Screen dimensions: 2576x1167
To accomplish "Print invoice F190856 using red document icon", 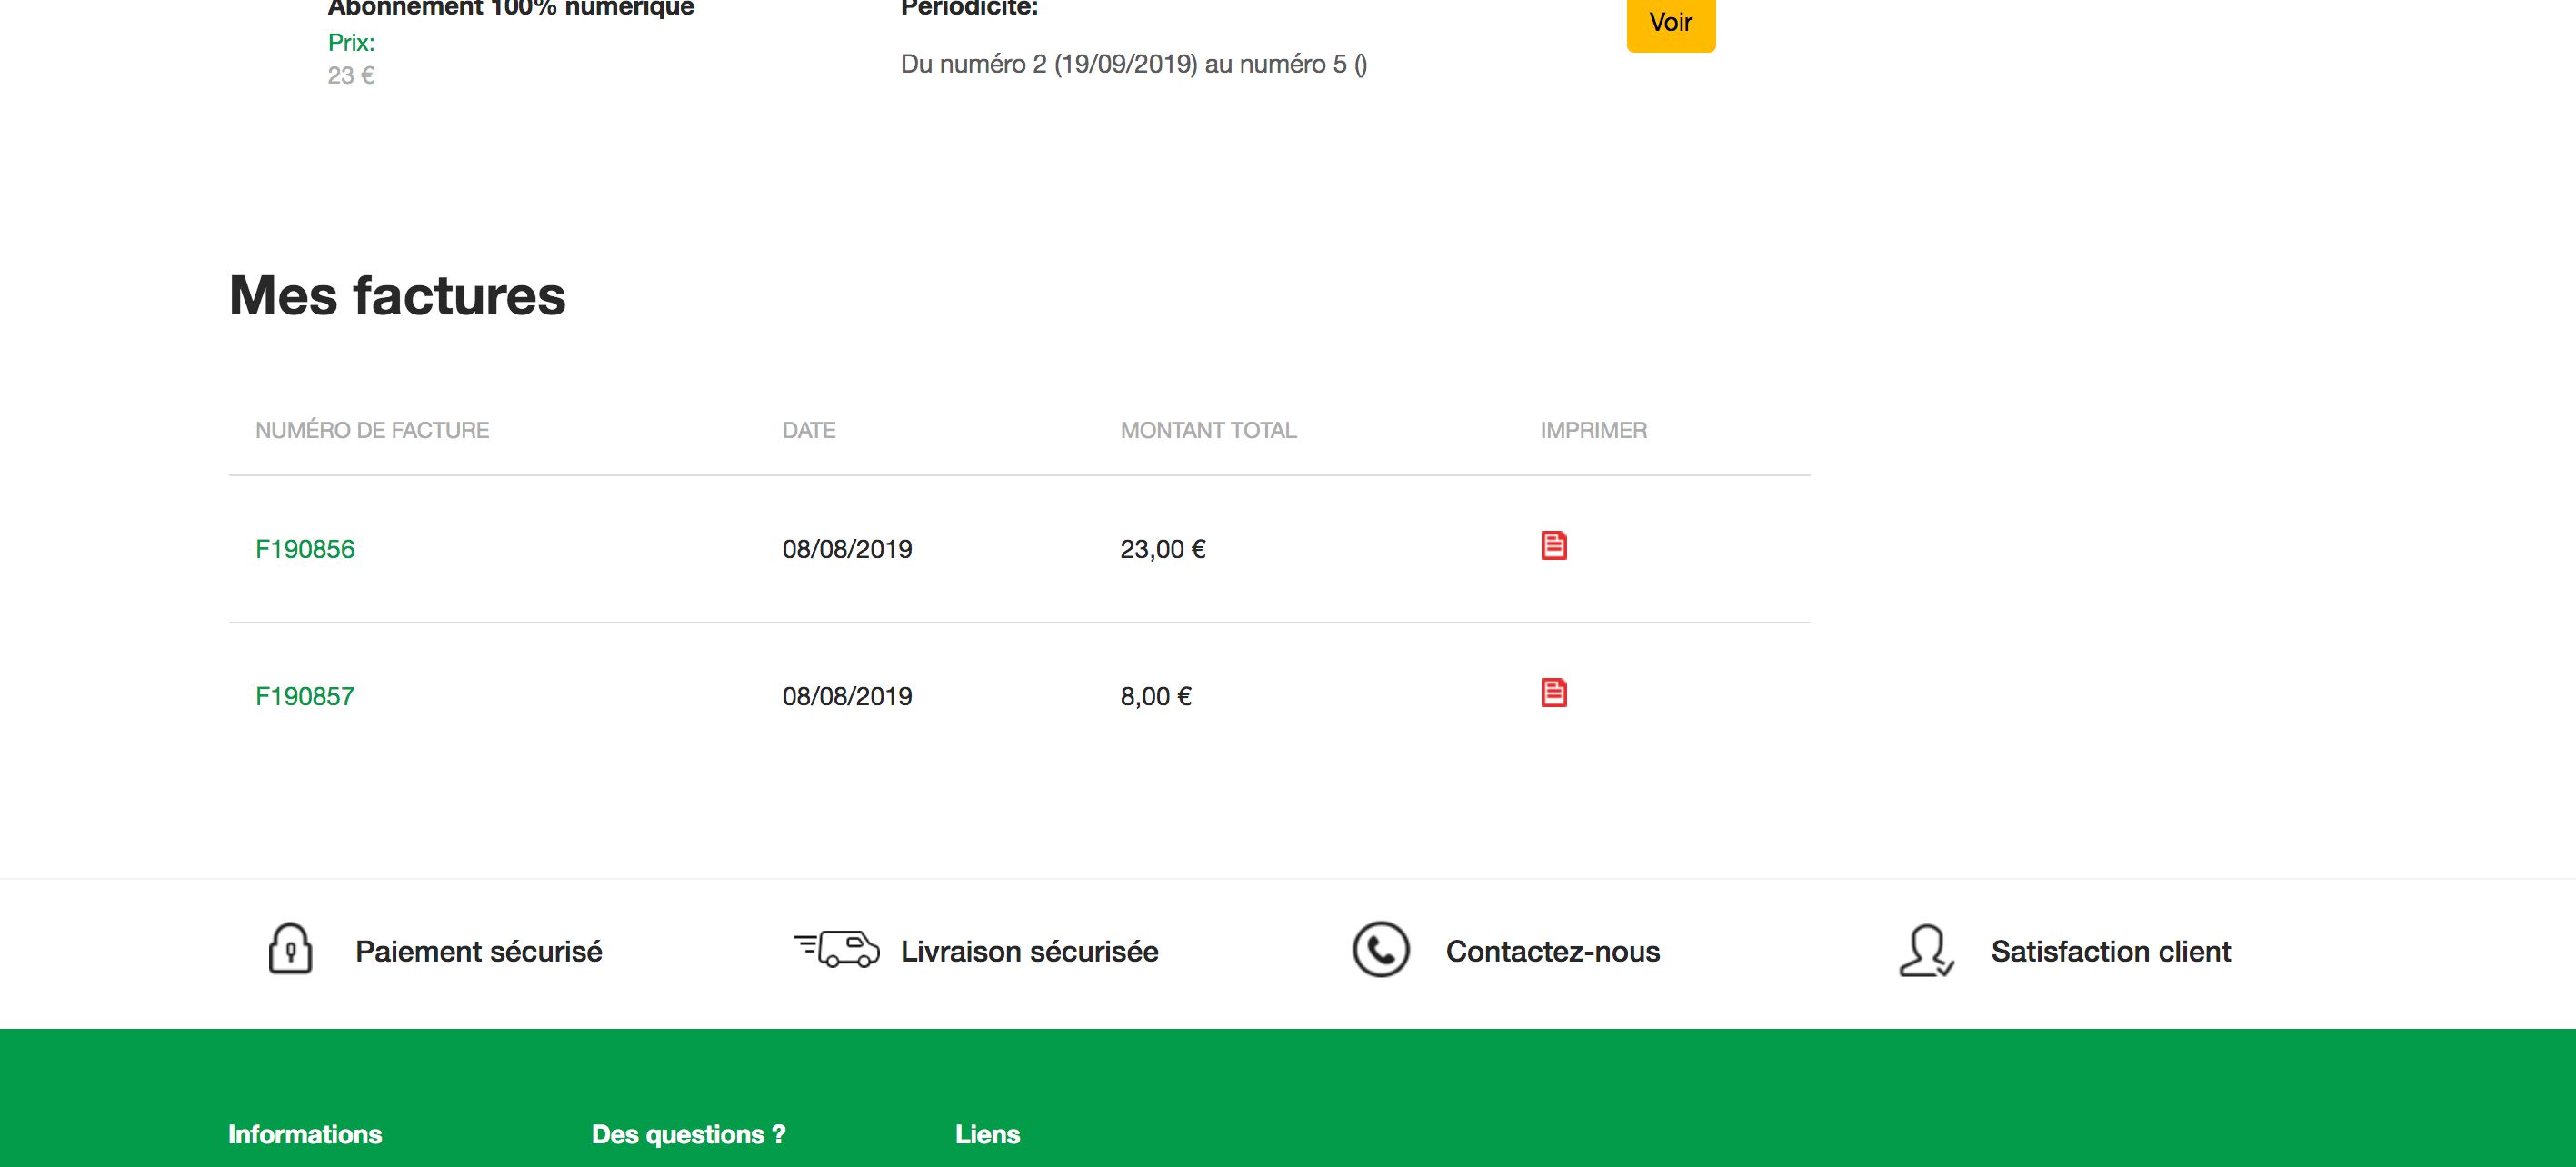I will click(x=1553, y=546).
